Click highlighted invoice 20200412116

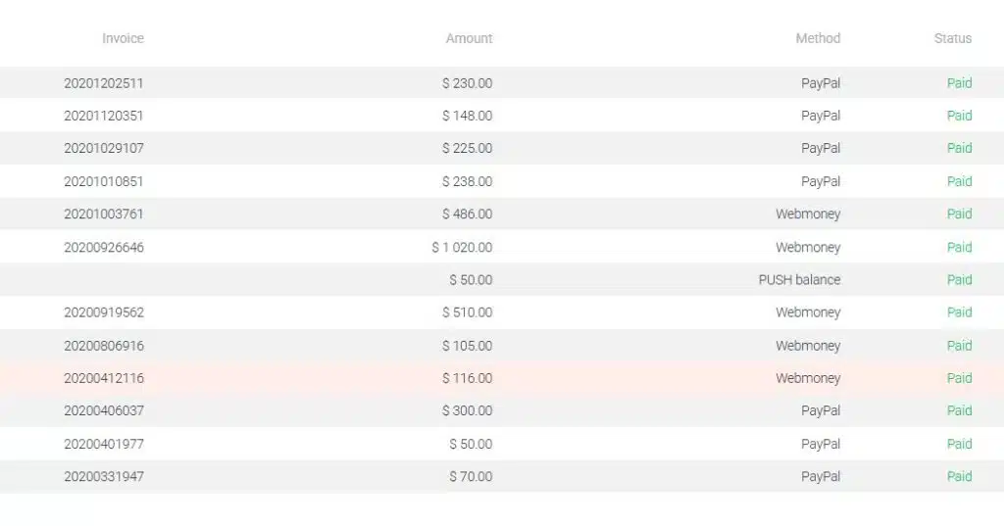point(104,378)
